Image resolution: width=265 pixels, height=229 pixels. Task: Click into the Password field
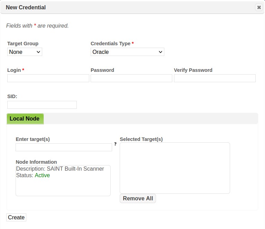131,78
